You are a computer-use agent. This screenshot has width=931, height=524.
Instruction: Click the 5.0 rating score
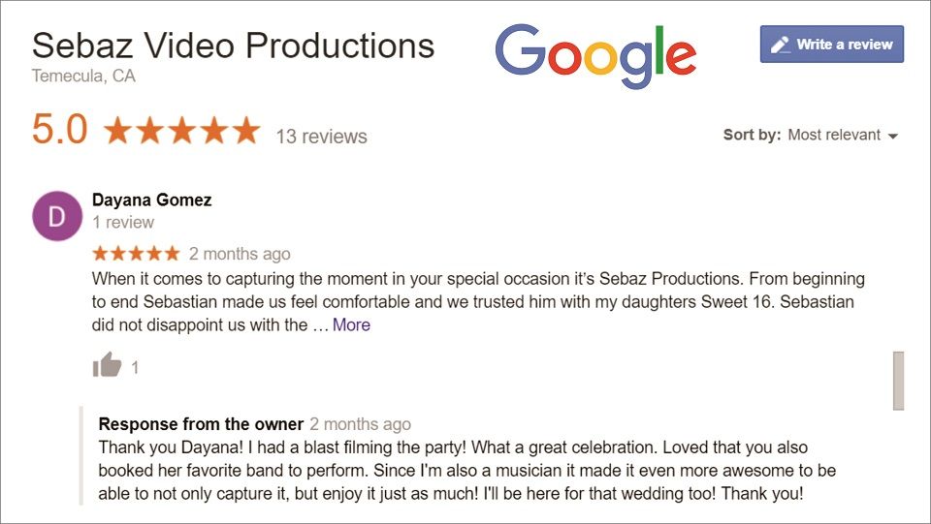pyautogui.click(x=60, y=131)
